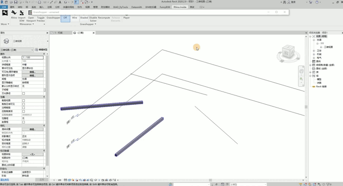343x186 pixels.
Task: Click the view template <无> button
Action: pos(33,154)
